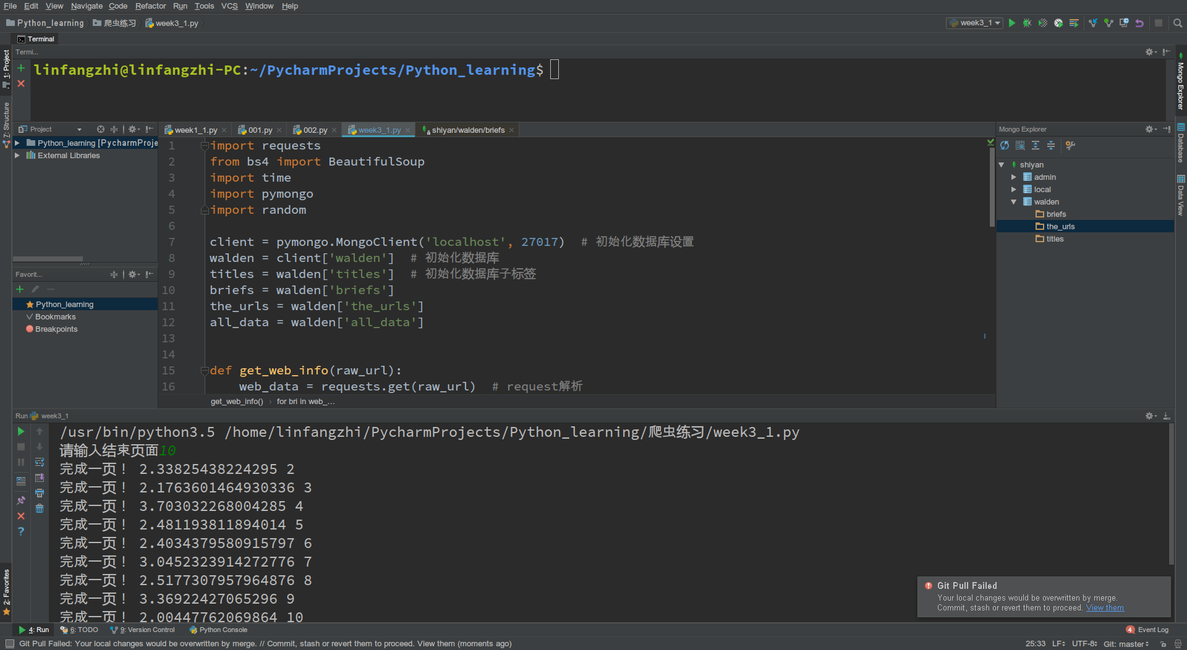Close the Run tab with red X
The height and width of the screenshot is (650, 1187).
[21, 516]
